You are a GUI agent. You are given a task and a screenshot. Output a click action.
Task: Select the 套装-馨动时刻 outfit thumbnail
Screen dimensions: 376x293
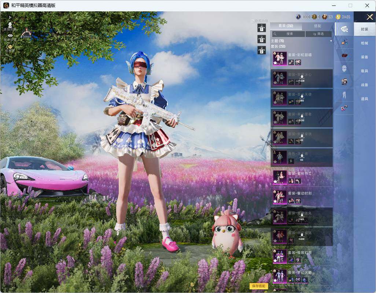click(280, 197)
